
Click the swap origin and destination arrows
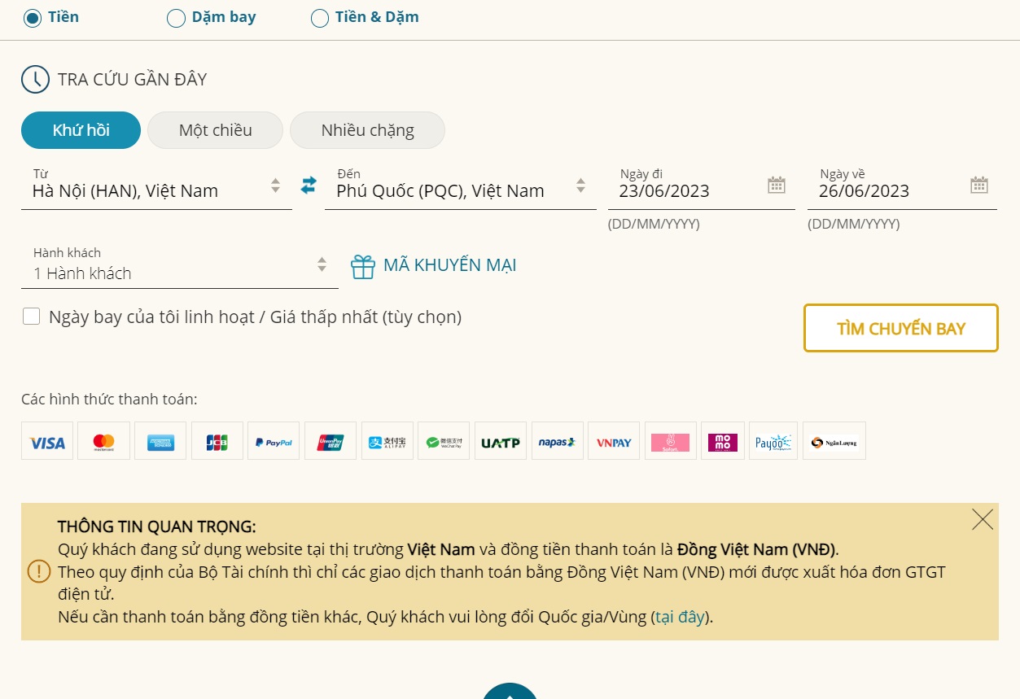(x=309, y=186)
